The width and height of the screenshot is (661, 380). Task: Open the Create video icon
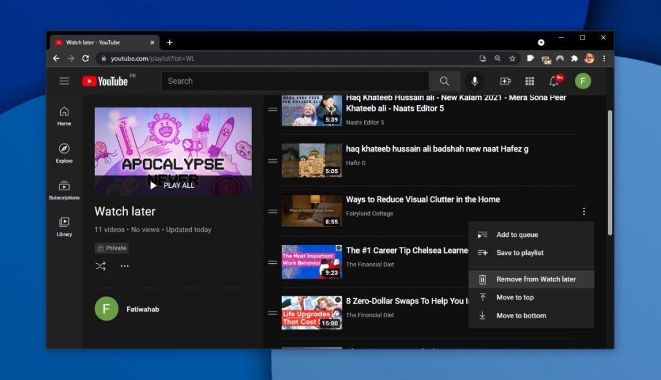[x=504, y=81]
